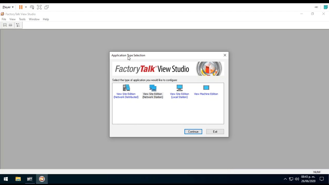Screen dimensions: 329x185
Task: Open the Windows Start menu
Action: pos(6,179)
